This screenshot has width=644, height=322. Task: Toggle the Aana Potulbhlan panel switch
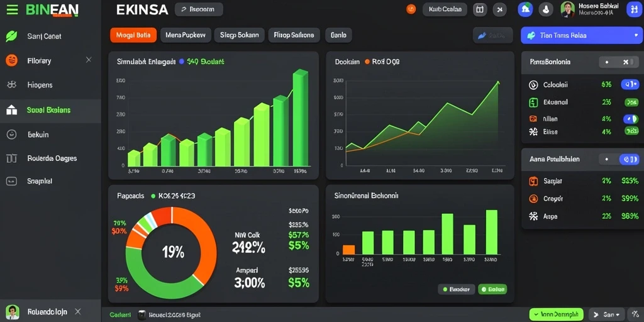pyautogui.click(x=629, y=159)
